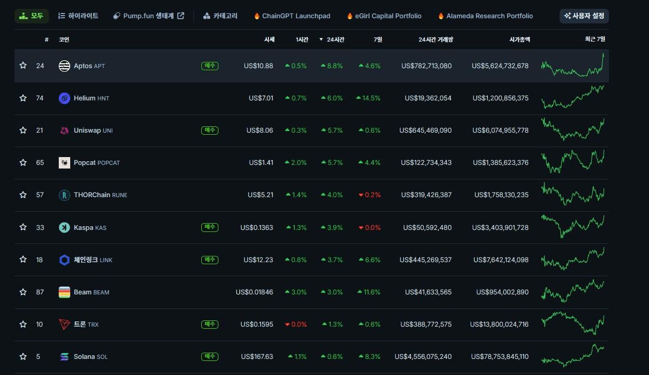
Task: Open the Solana SOL coin page
Action: 91,357
